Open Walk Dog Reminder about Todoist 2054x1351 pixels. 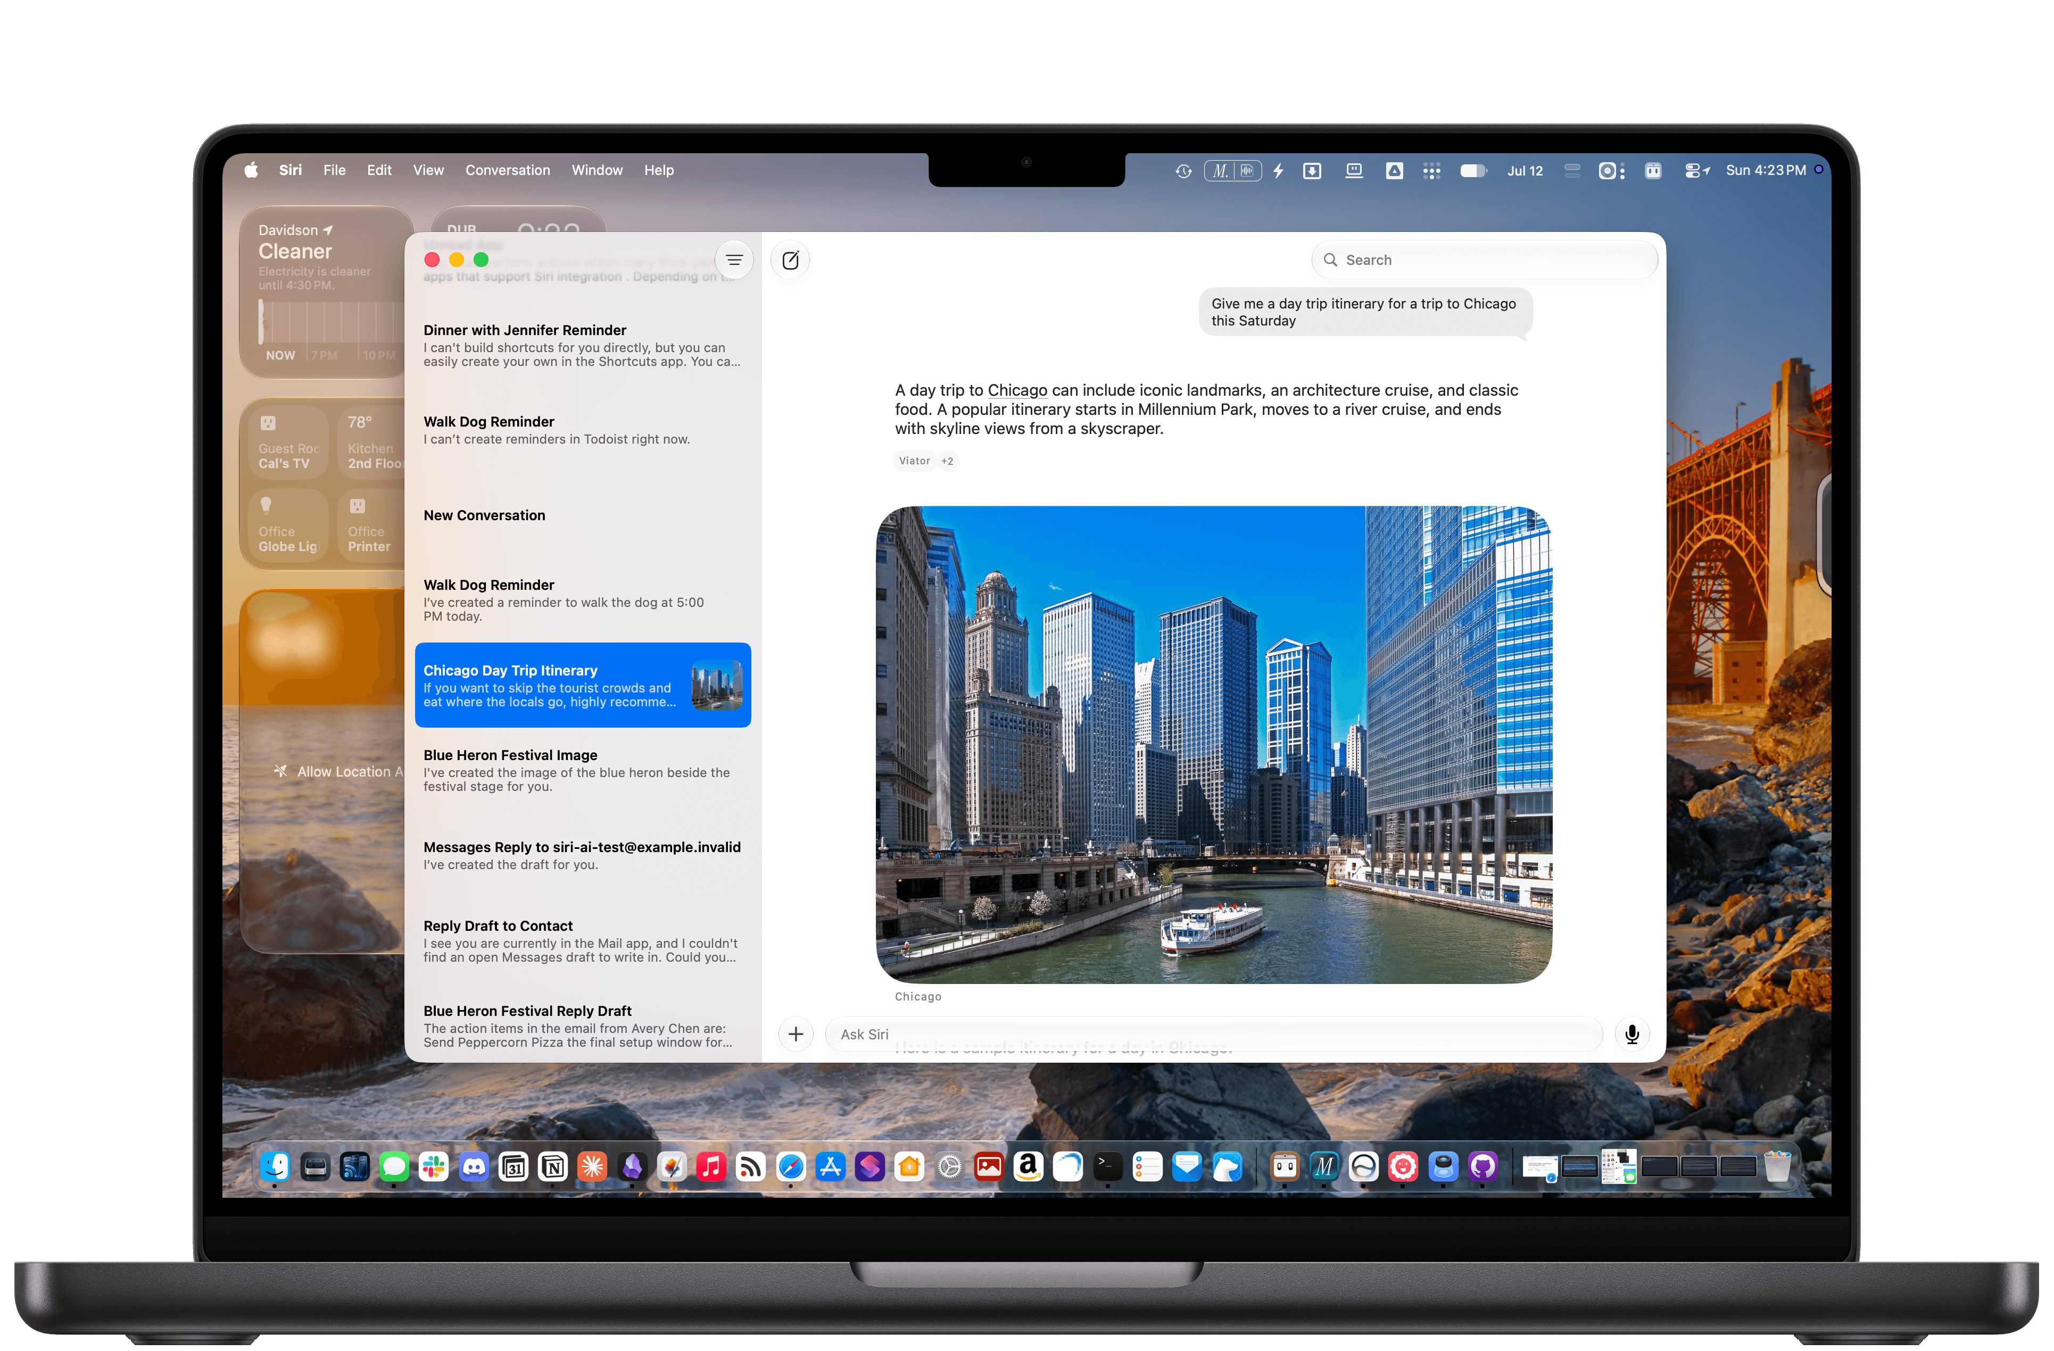(583, 430)
